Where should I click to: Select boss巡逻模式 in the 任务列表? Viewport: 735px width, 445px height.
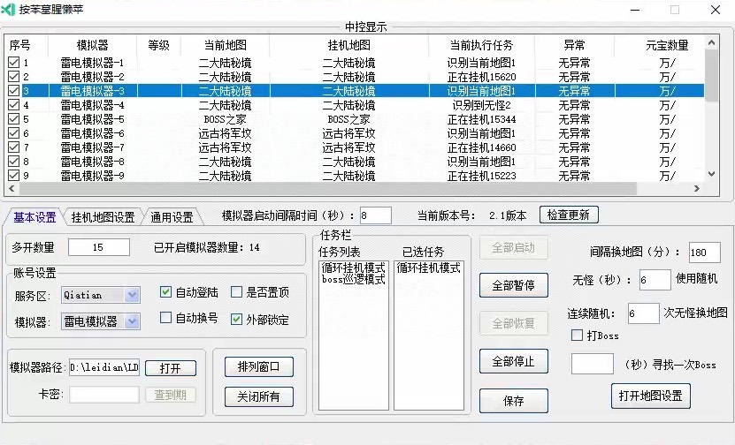coord(354,279)
